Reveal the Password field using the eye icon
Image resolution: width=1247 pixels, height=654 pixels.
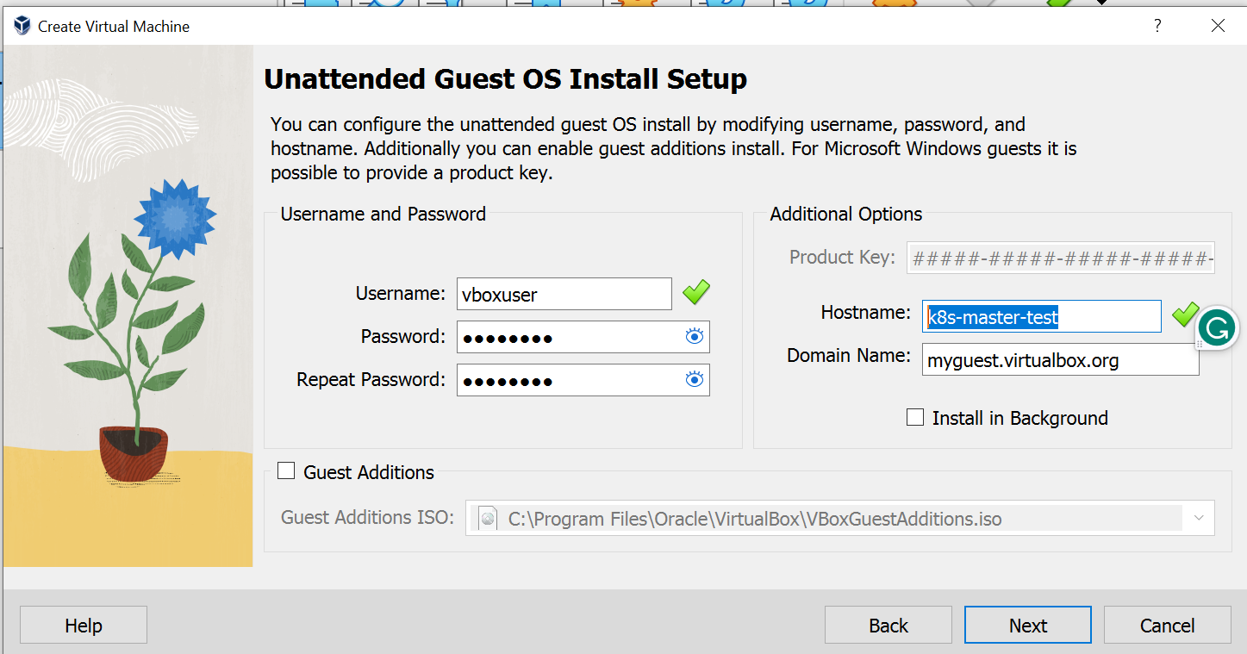point(695,337)
